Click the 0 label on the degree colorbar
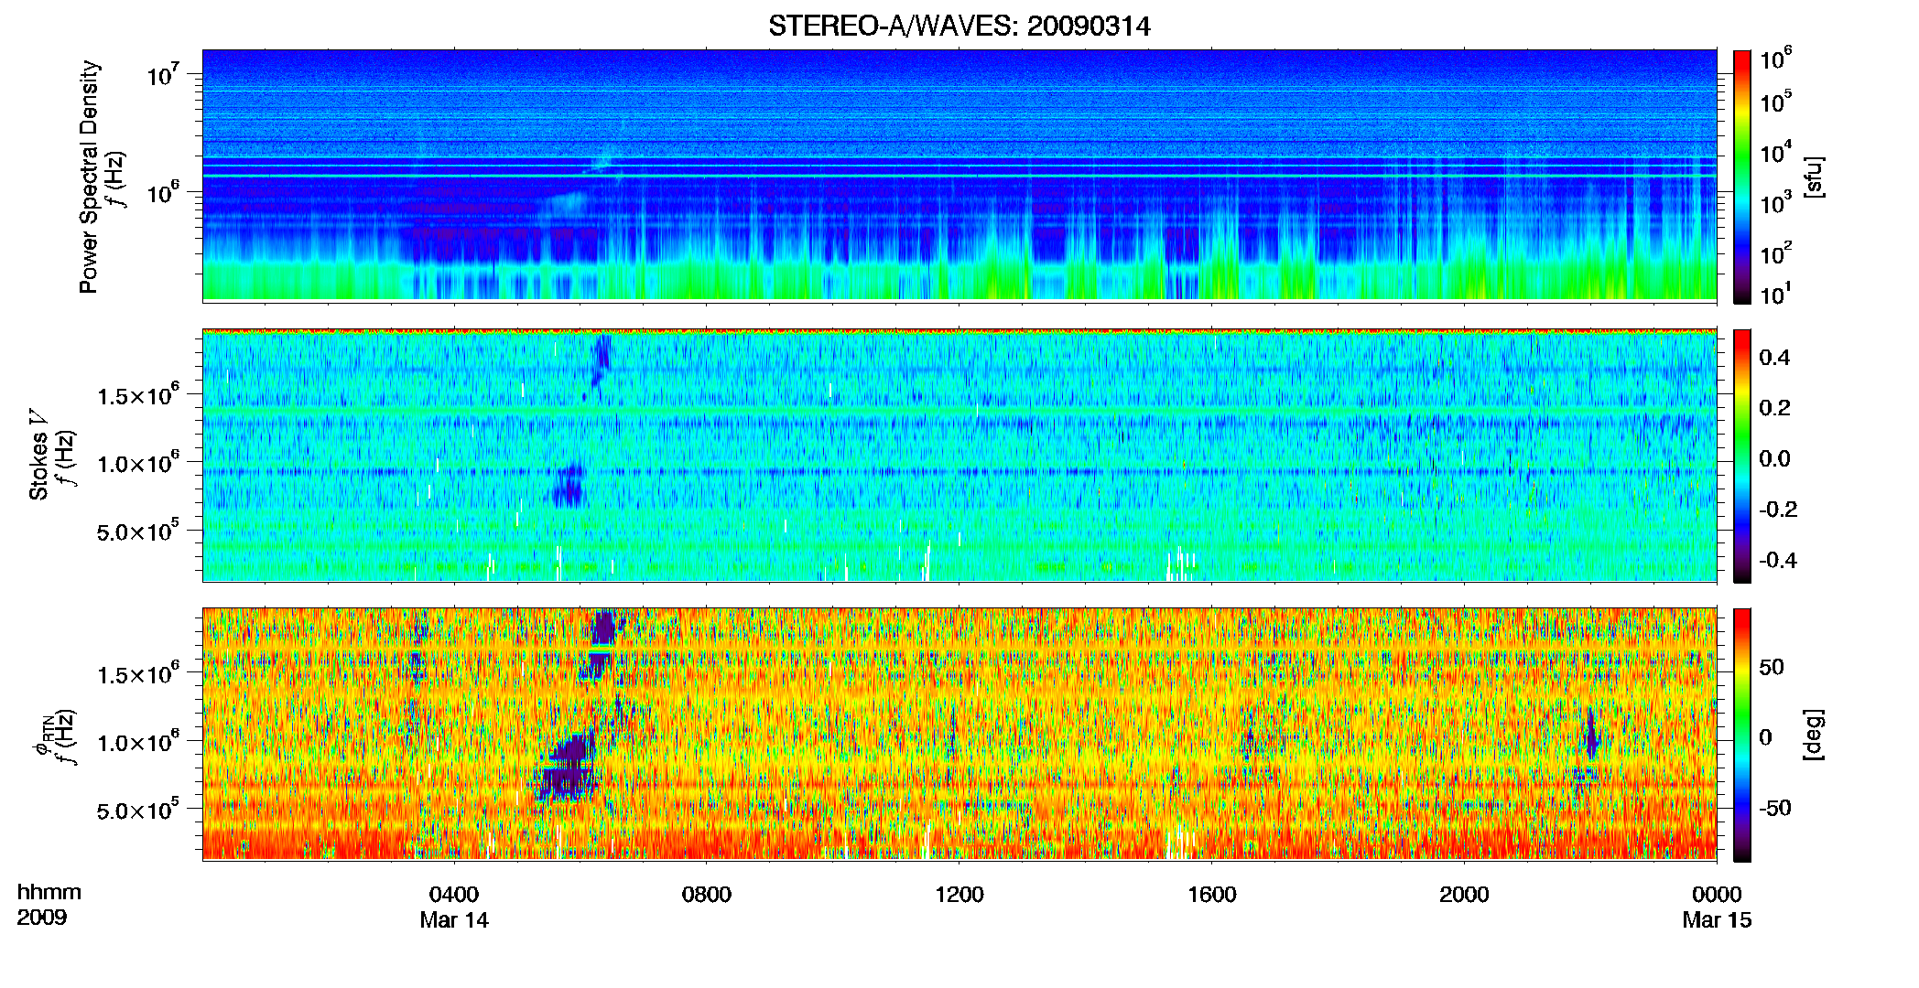The width and height of the screenshot is (1919, 988). point(1766,736)
